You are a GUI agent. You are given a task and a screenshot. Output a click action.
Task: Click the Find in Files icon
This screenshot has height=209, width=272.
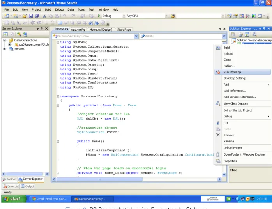point(173,16)
